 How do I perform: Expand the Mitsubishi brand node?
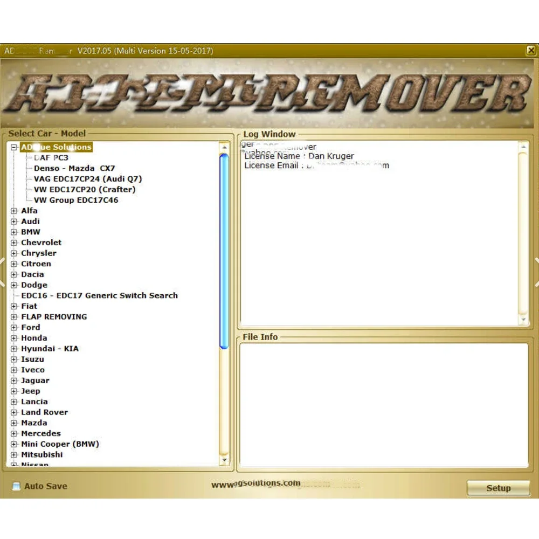(x=14, y=455)
